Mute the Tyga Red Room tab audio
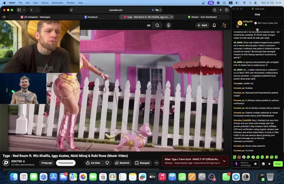284x184 pixels. coord(172,17)
